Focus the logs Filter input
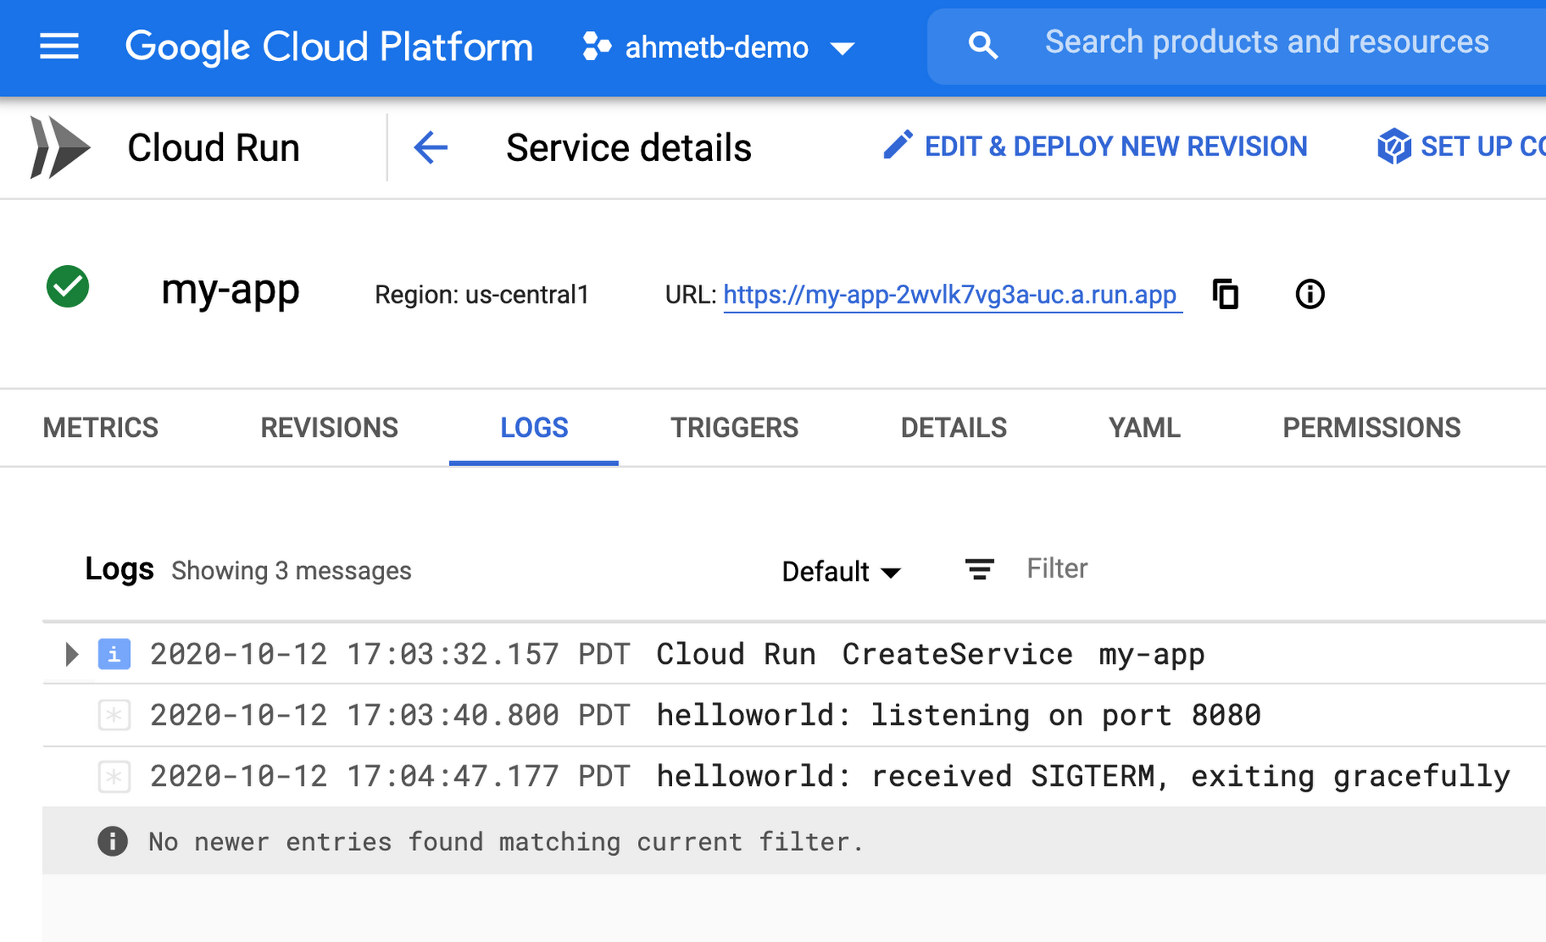This screenshot has width=1546, height=942. pos(1058,569)
